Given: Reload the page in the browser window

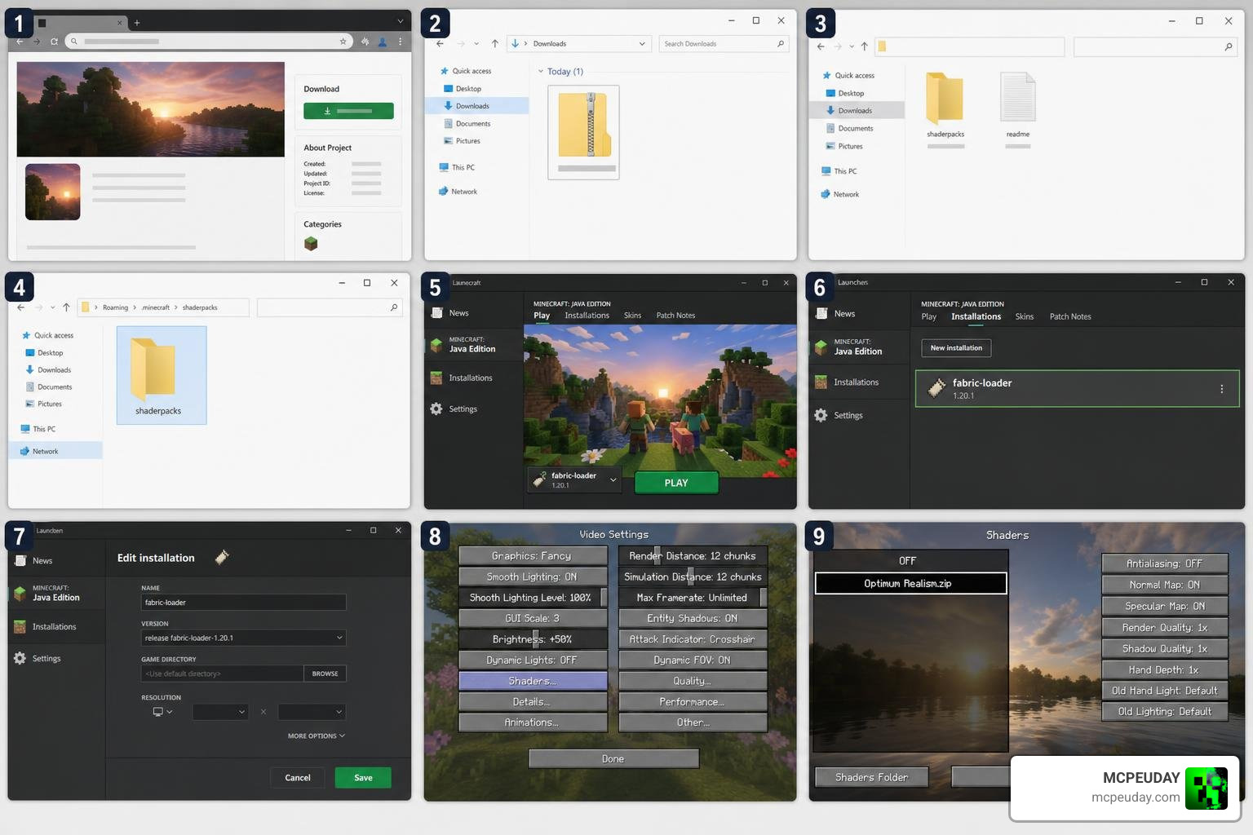Looking at the screenshot, I should tap(54, 41).
